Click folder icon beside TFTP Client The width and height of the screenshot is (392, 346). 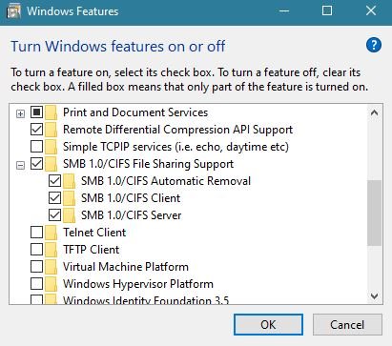51,250
